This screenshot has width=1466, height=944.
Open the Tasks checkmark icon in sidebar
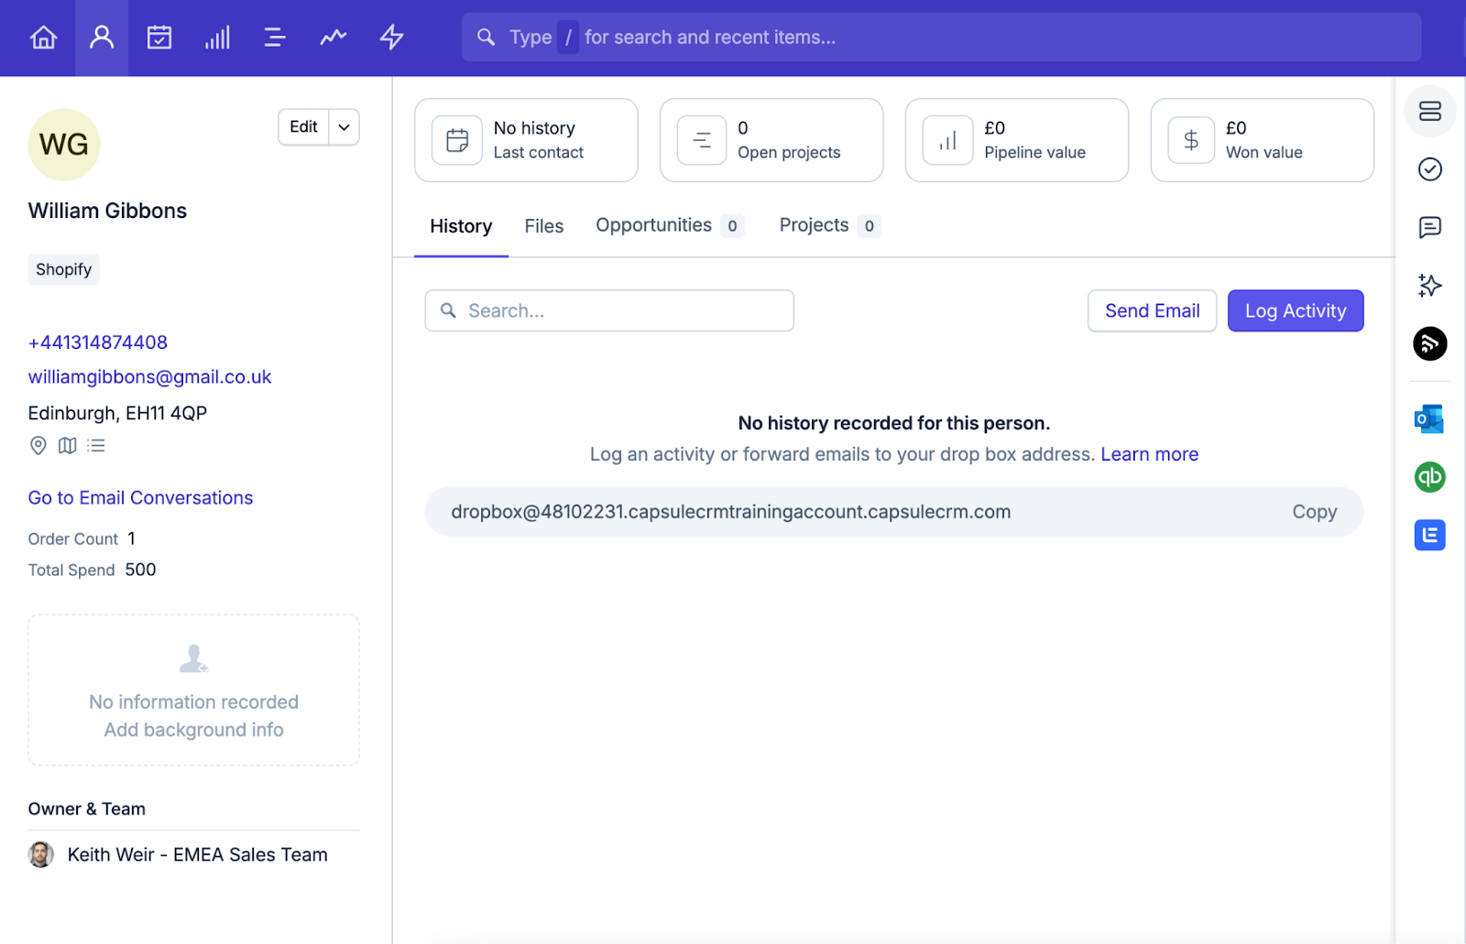click(x=1429, y=169)
